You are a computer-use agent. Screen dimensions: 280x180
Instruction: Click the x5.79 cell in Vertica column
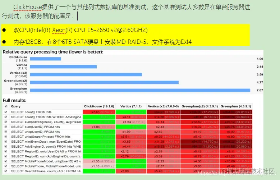point(131,156)
